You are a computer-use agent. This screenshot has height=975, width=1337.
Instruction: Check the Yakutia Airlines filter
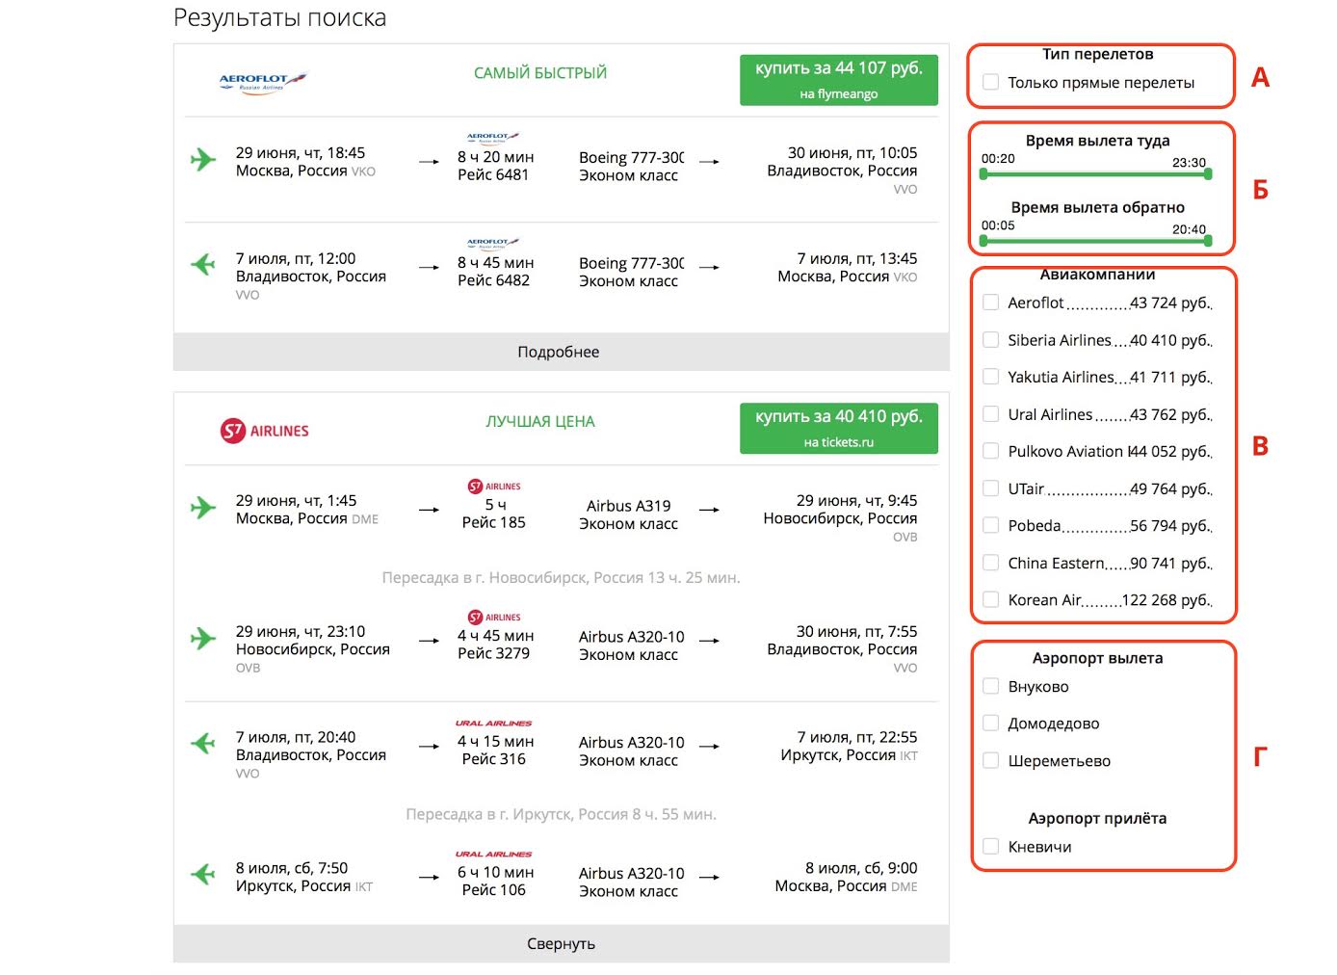[x=990, y=377]
